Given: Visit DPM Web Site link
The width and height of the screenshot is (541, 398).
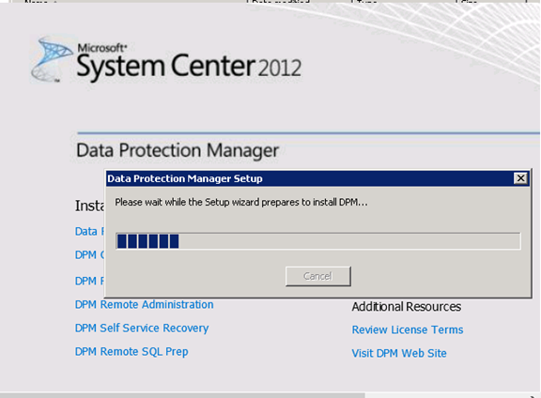Looking at the screenshot, I should pos(399,353).
